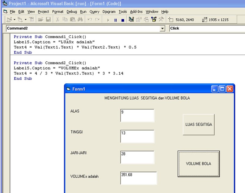Screen dimensions: 245x193
Task: Open the Query menu
Action: pos(94,12)
